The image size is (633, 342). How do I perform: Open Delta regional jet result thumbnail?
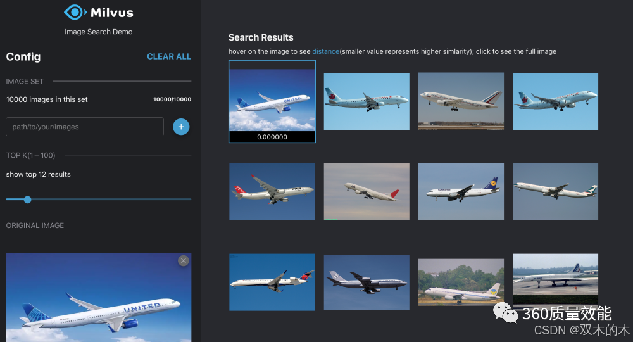coord(272,282)
